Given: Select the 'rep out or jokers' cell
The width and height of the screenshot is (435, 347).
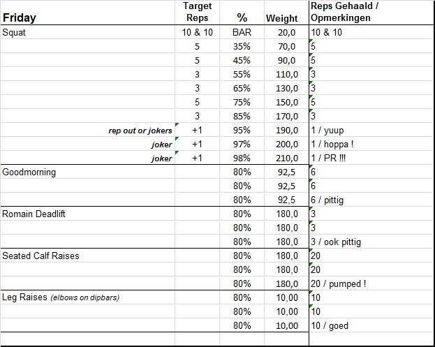Looking at the screenshot, I should [x=140, y=131].
